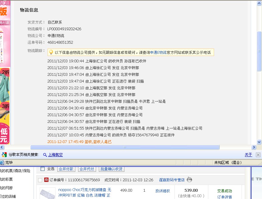Viewport: 262px width, 199px height.
Task: Tick the 全选 select-all checkbox
Action: point(43,169)
